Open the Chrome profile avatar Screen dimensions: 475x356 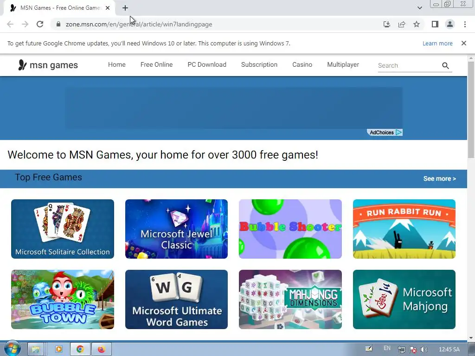[450, 24]
